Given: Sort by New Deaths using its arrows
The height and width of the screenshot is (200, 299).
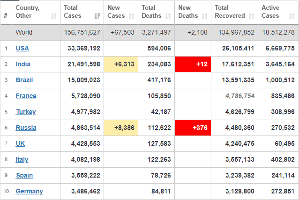Looking at the screenshot, I should (204, 16).
